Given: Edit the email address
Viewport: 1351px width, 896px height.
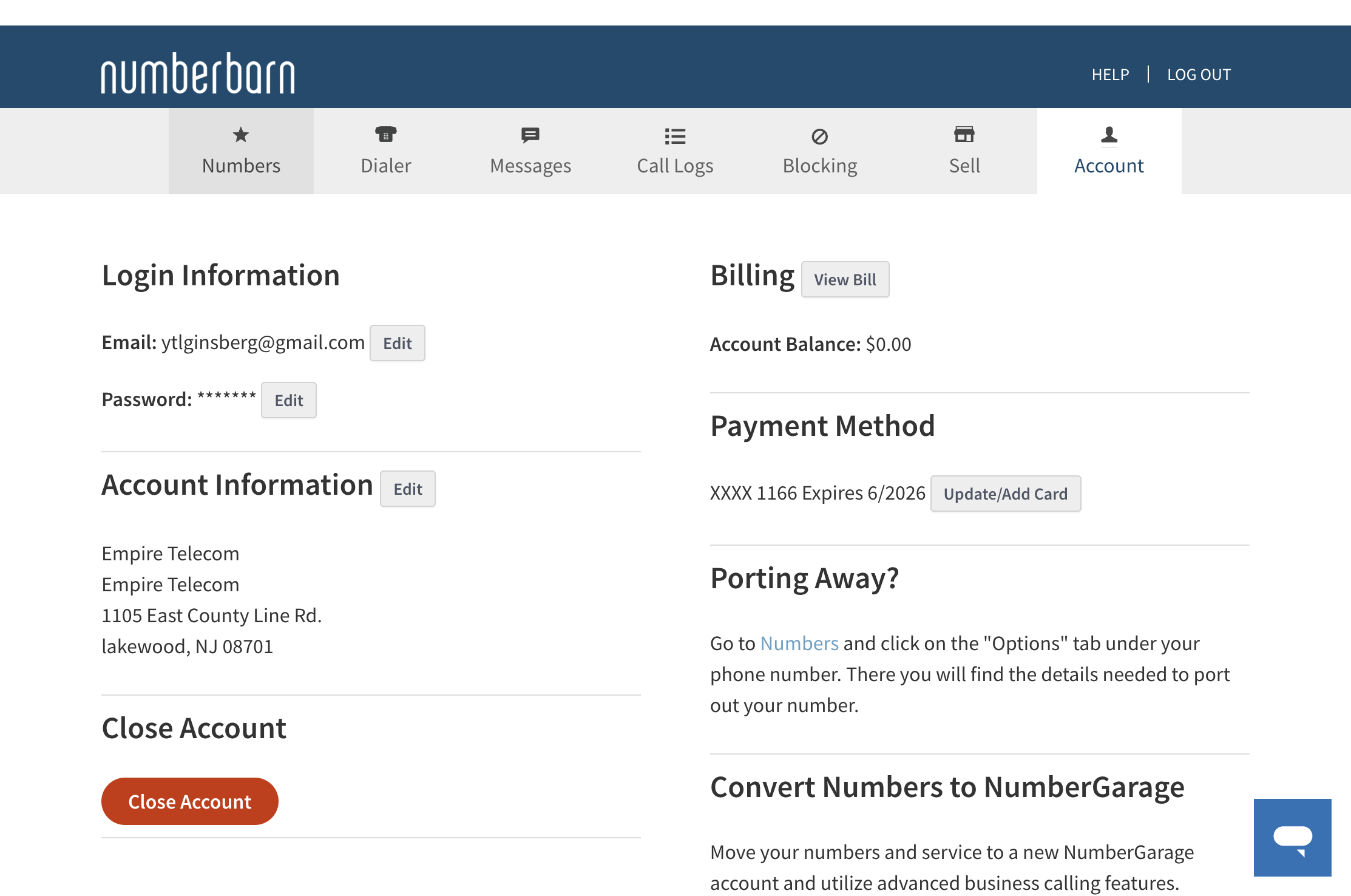Looking at the screenshot, I should pos(398,343).
